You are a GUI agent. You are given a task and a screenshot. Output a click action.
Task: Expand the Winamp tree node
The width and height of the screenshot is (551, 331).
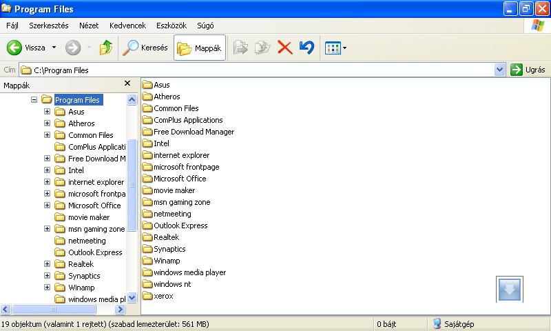point(47,288)
